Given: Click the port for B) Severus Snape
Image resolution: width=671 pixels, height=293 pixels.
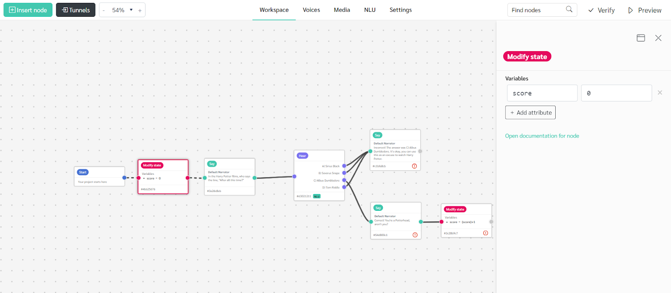Looking at the screenshot, I should (x=344, y=173).
